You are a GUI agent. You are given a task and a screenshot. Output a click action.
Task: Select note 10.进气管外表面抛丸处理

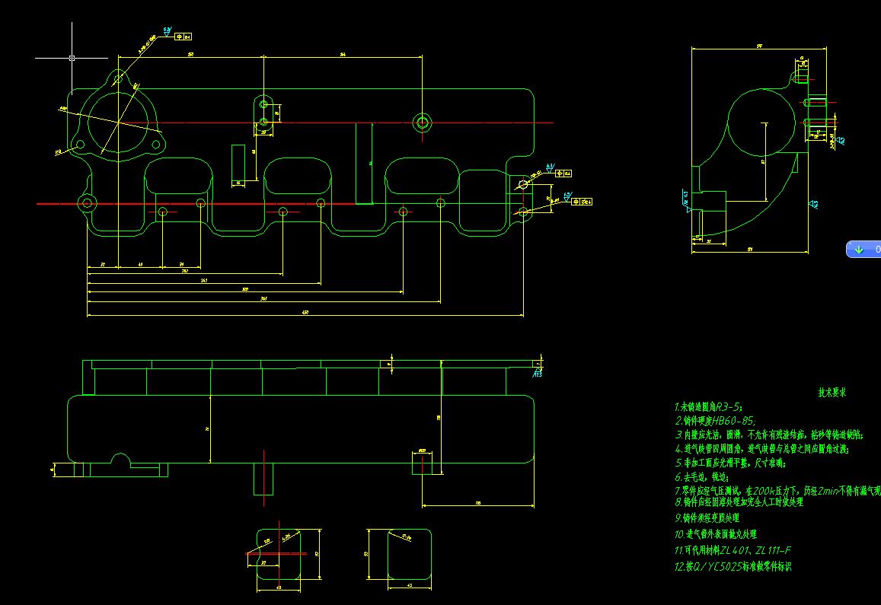(x=715, y=534)
